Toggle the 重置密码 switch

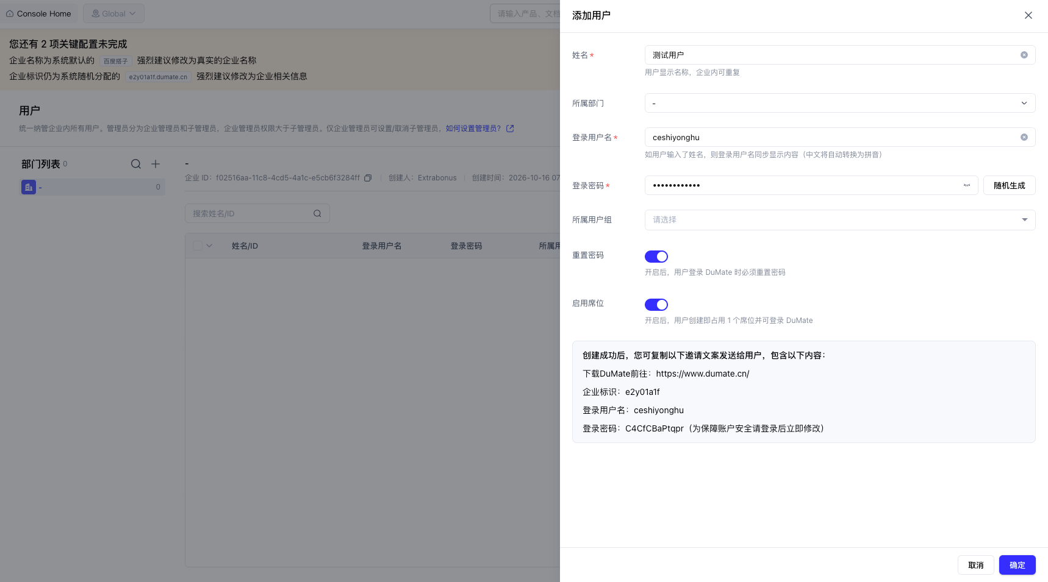click(656, 257)
